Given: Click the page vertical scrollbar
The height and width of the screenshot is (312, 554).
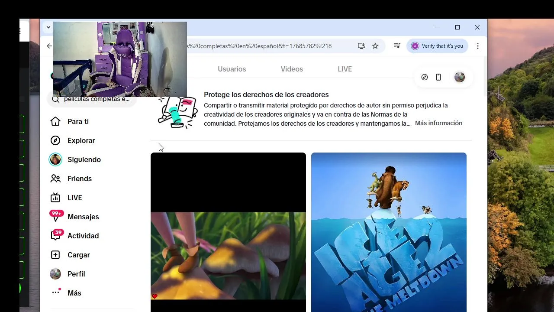Looking at the screenshot, I should (x=485, y=76).
